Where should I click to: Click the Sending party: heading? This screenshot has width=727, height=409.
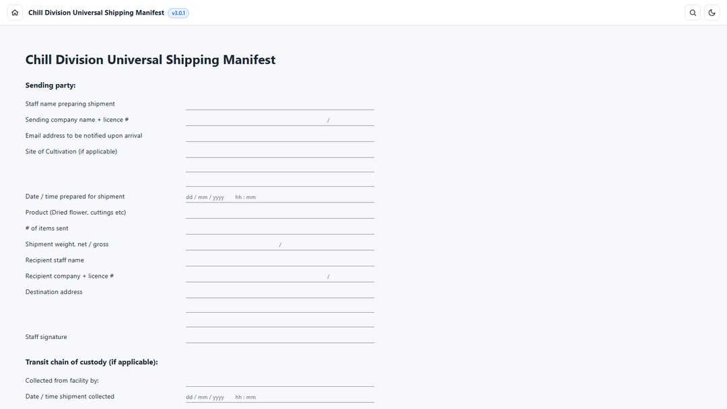click(x=50, y=85)
